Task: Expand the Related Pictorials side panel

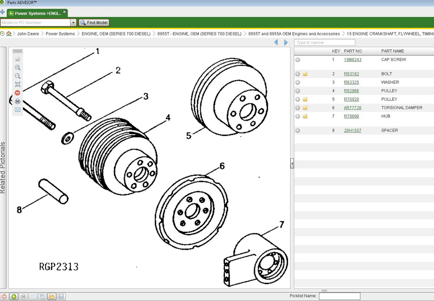Action: pyautogui.click(x=3, y=167)
